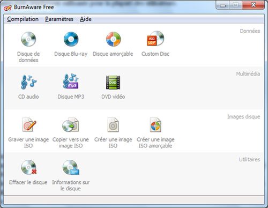Select the Disque amorçable icon
The image size is (268, 208).
tap(113, 39)
